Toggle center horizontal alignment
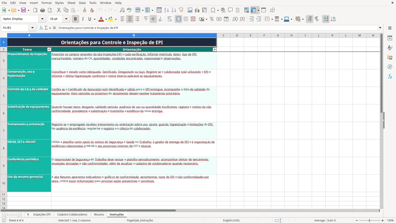Image resolution: width=396 pixels, height=223 pixels. (130, 19)
